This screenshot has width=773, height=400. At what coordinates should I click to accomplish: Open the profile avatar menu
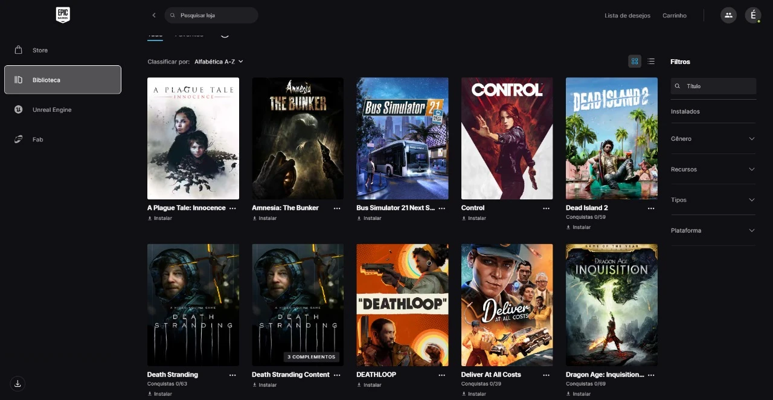752,15
